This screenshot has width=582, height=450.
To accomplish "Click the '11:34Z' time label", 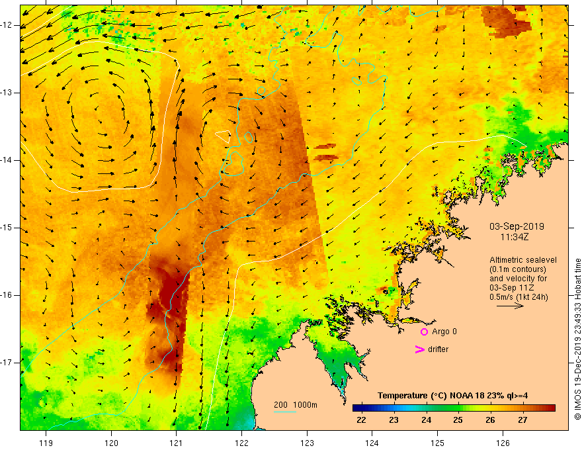I will (x=514, y=237).
